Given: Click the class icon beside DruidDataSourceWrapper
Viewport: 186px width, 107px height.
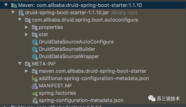Looking at the screenshot, I should tap(35, 56).
